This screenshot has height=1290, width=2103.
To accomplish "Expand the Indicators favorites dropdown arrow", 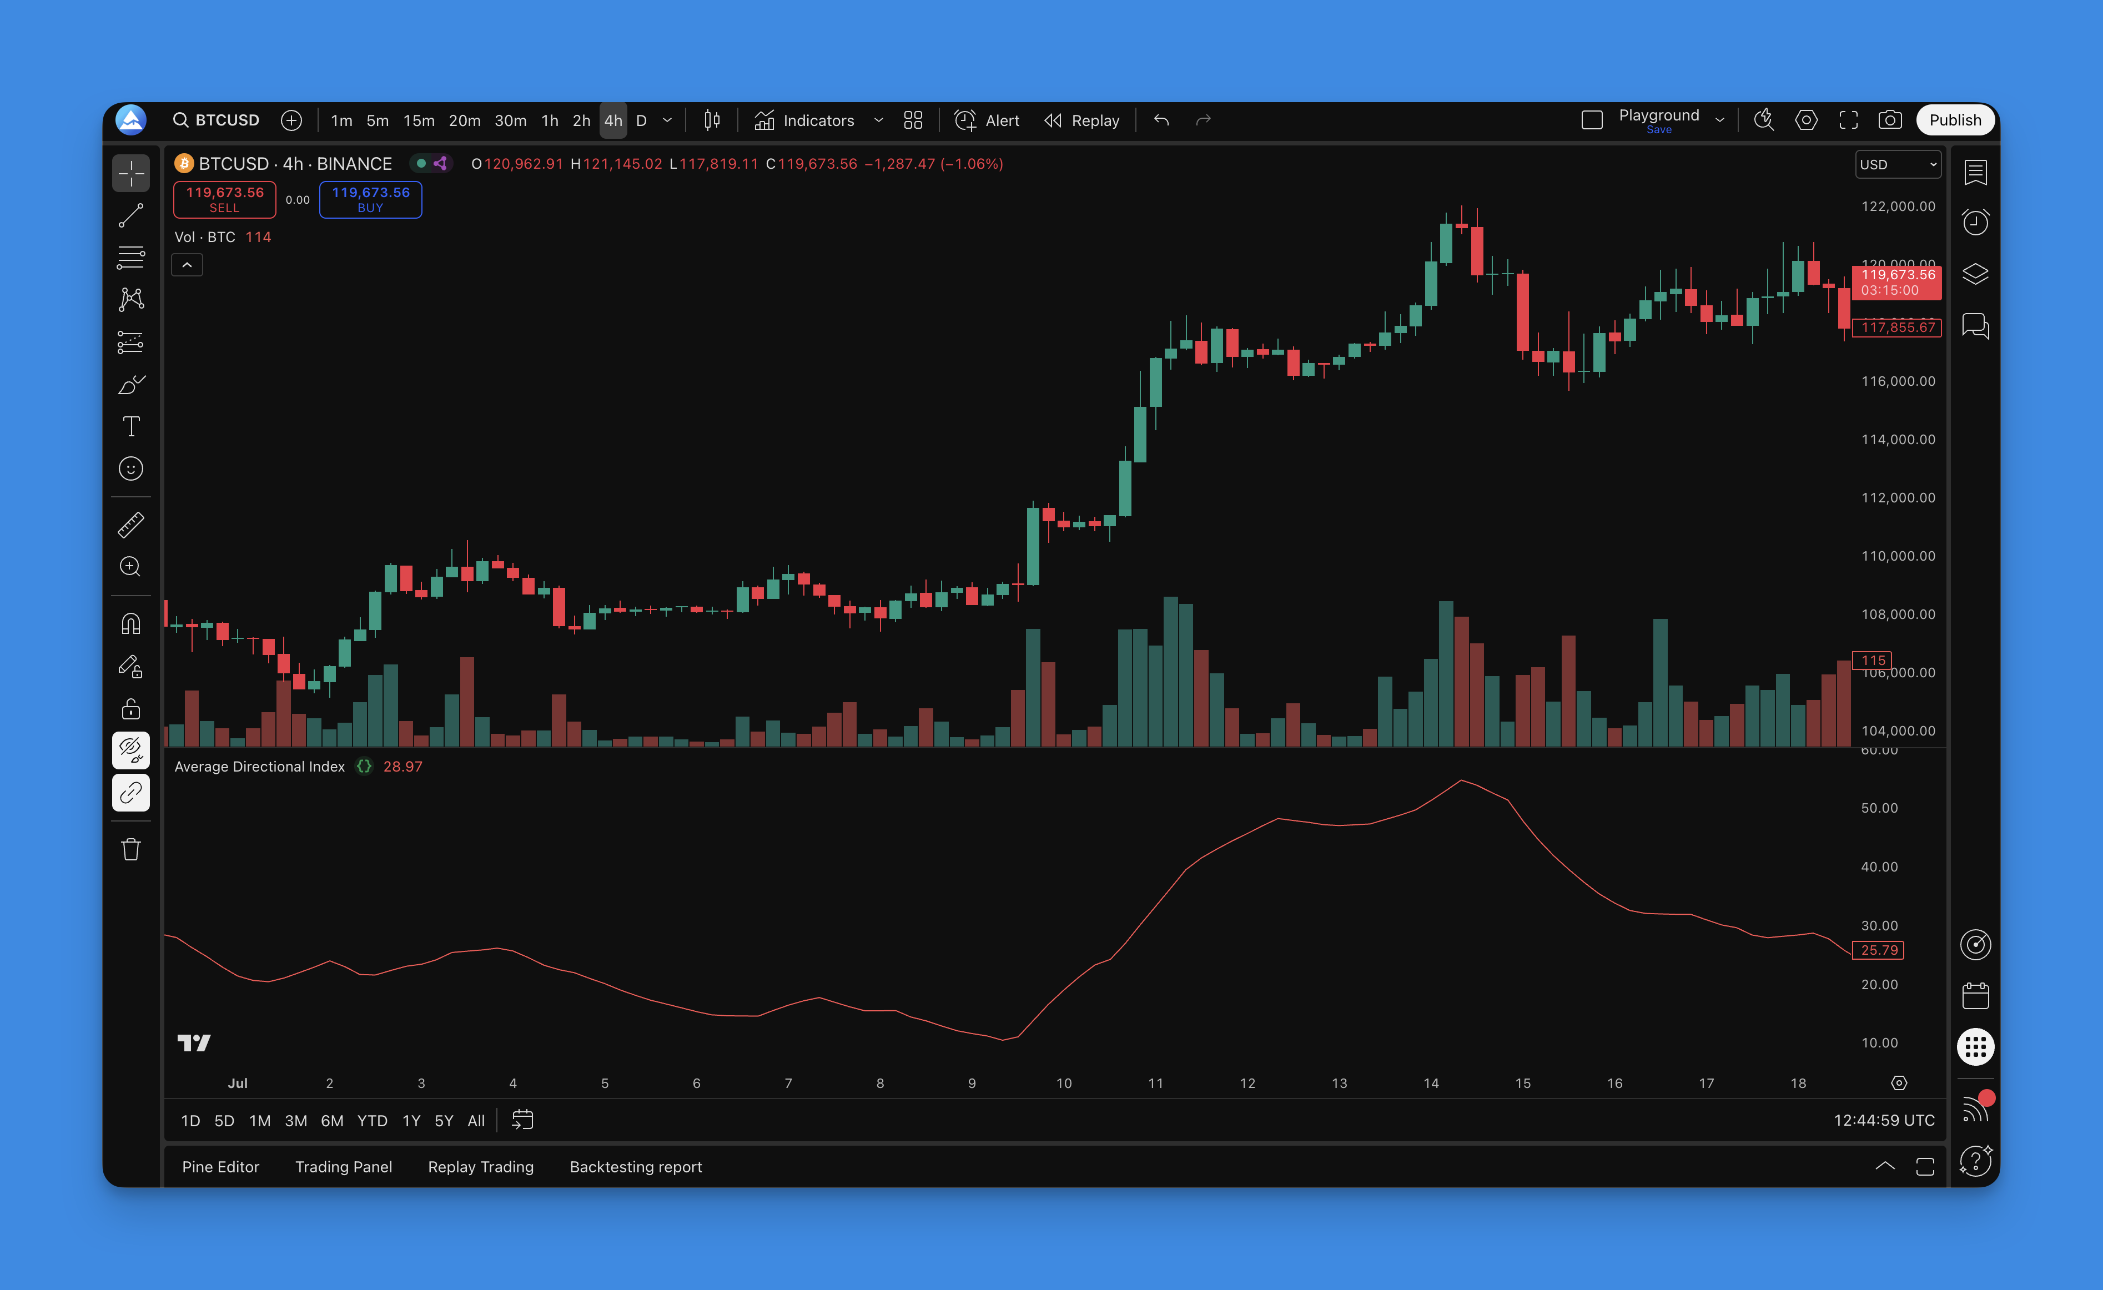I will (878, 120).
